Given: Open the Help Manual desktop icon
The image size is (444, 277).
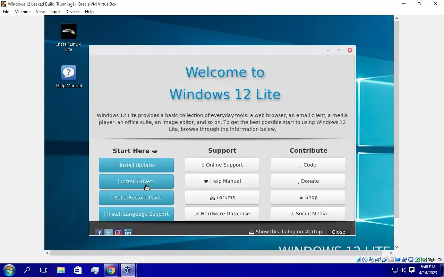Looking at the screenshot, I should (69, 77).
